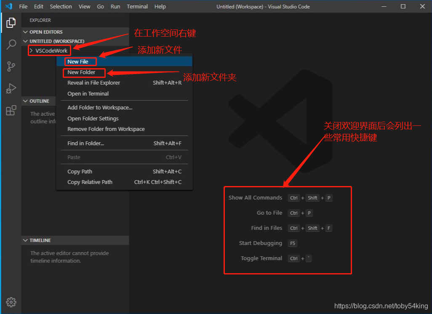
Task: Select Open in Terminal
Action: pos(124,93)
